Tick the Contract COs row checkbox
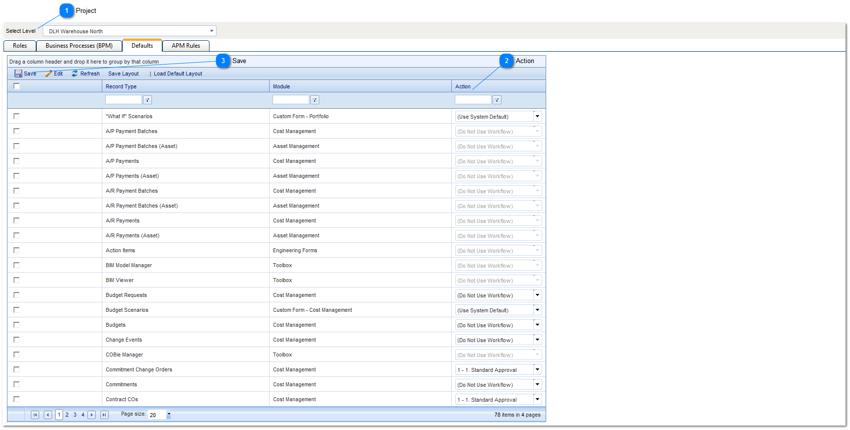This screenshot has height=430, width=850. [x=16, y=399]
